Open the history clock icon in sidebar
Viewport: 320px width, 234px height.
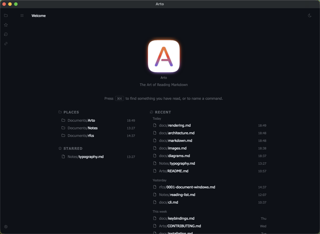[x=6, y=34]
